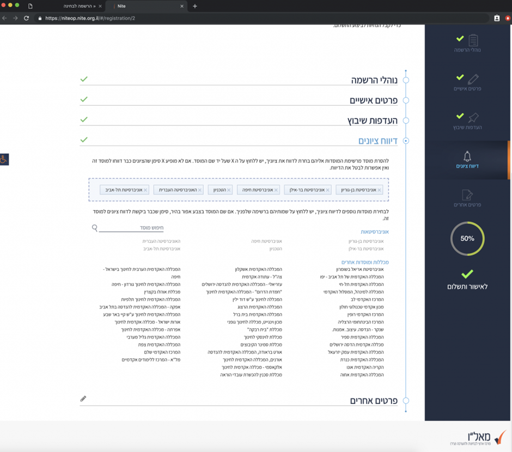
Task: Select the העדפות שיבוץ pin icon in sidebar
Action: tap(473, 118)
